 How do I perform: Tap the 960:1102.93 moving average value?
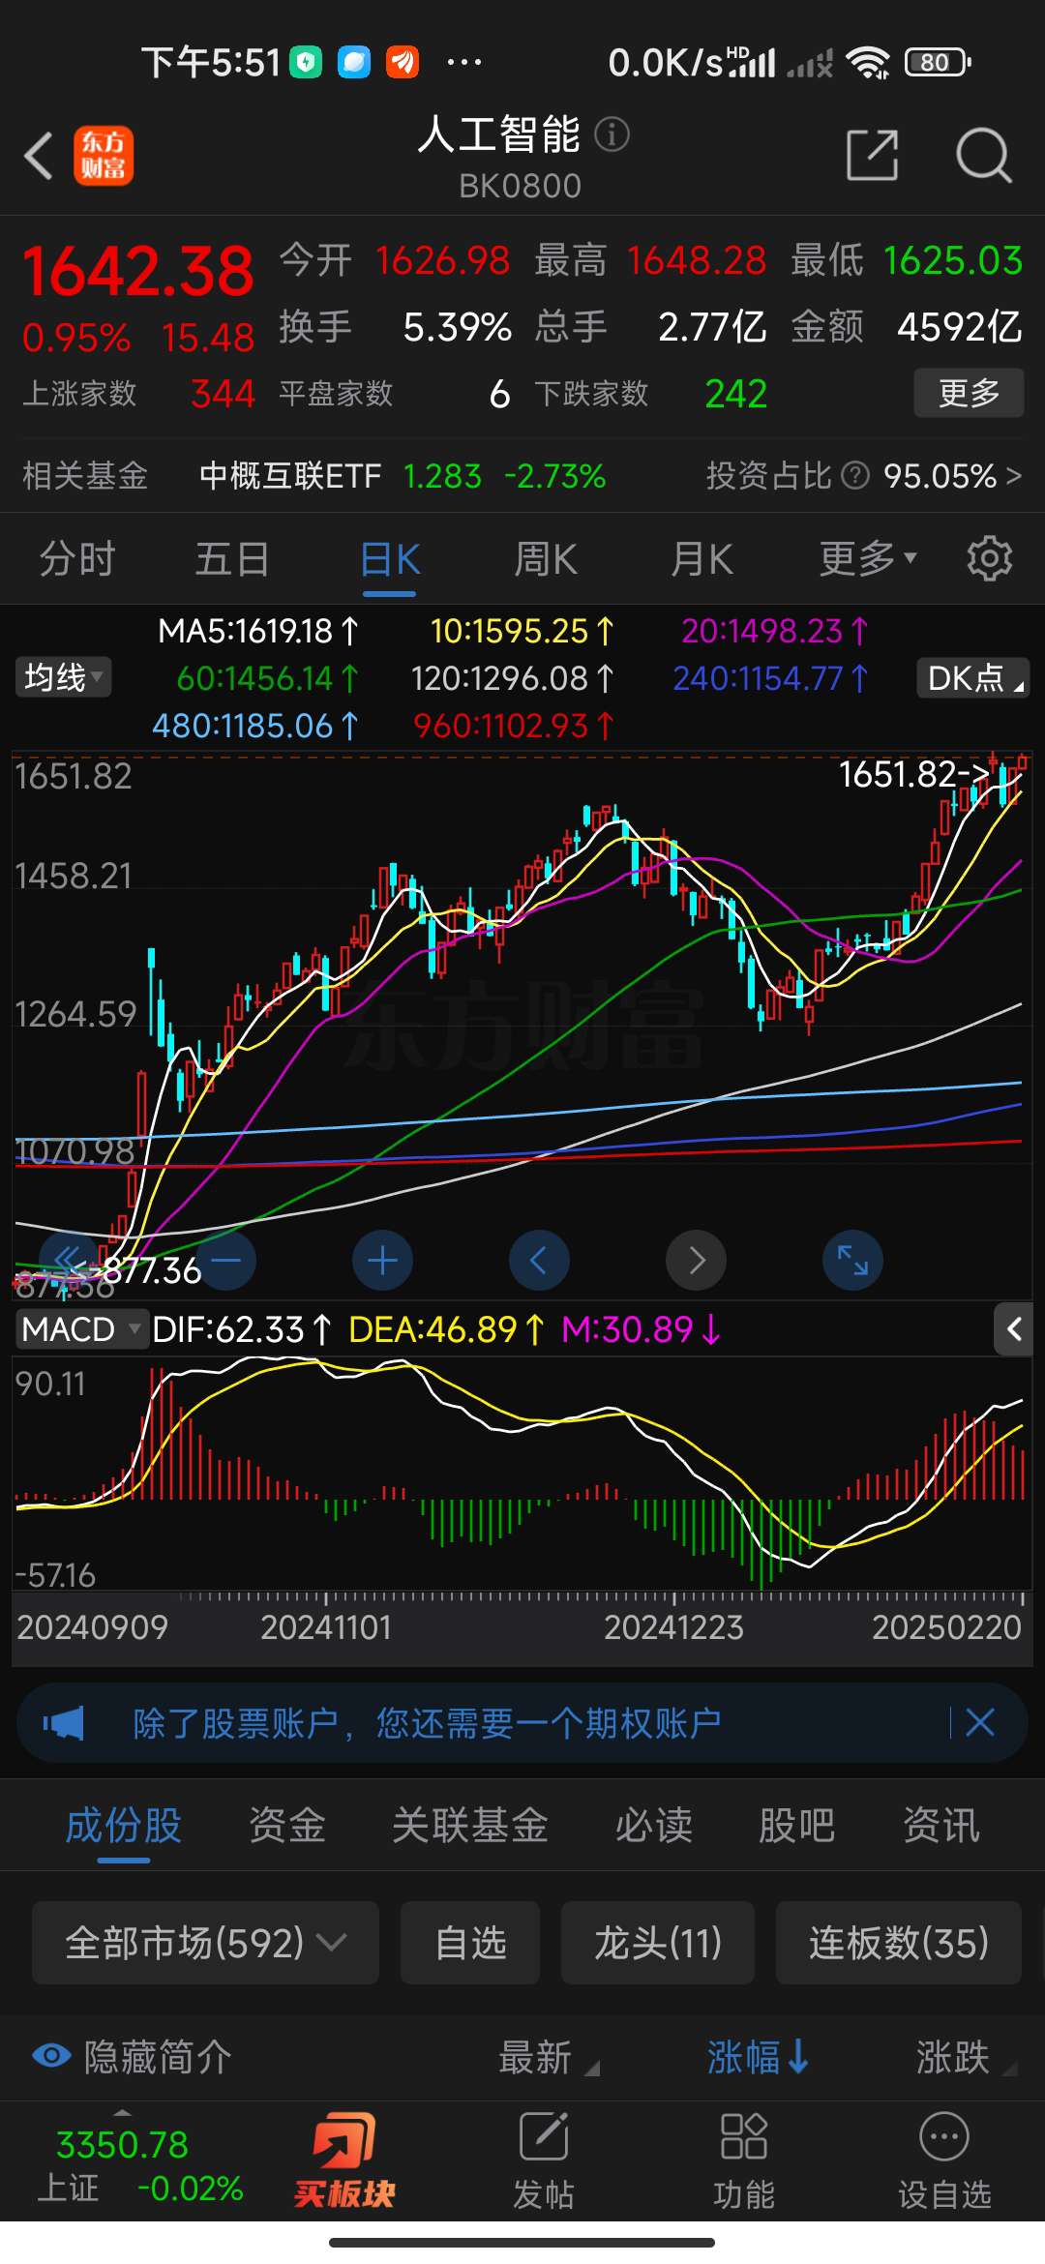(514, 726)
